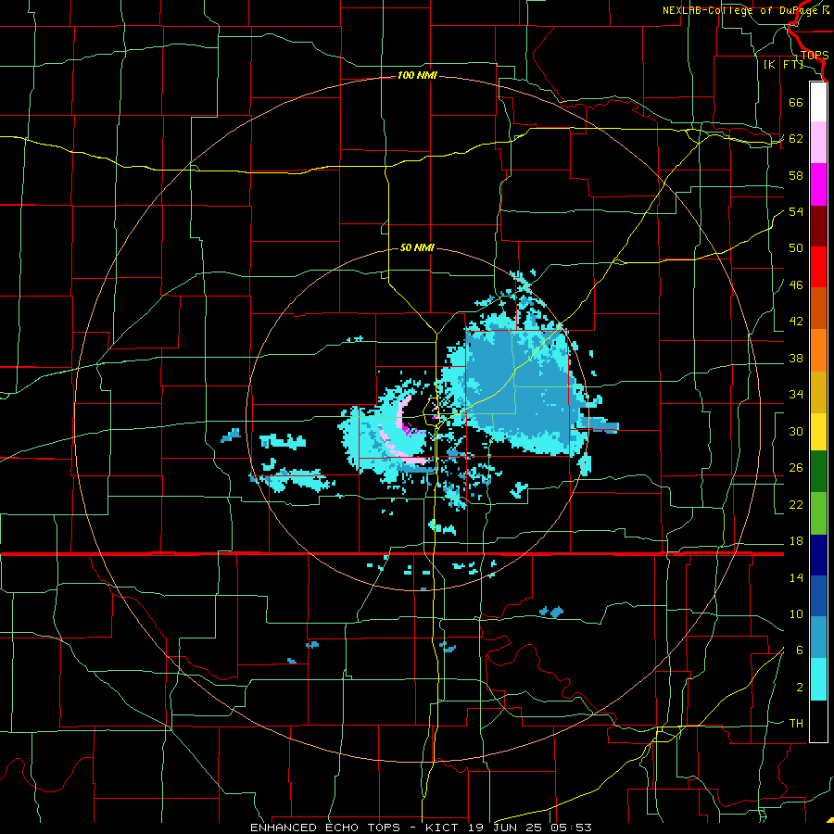Select the legend label 50
This screenshot has height=834, width=834.
click(796, 248)
